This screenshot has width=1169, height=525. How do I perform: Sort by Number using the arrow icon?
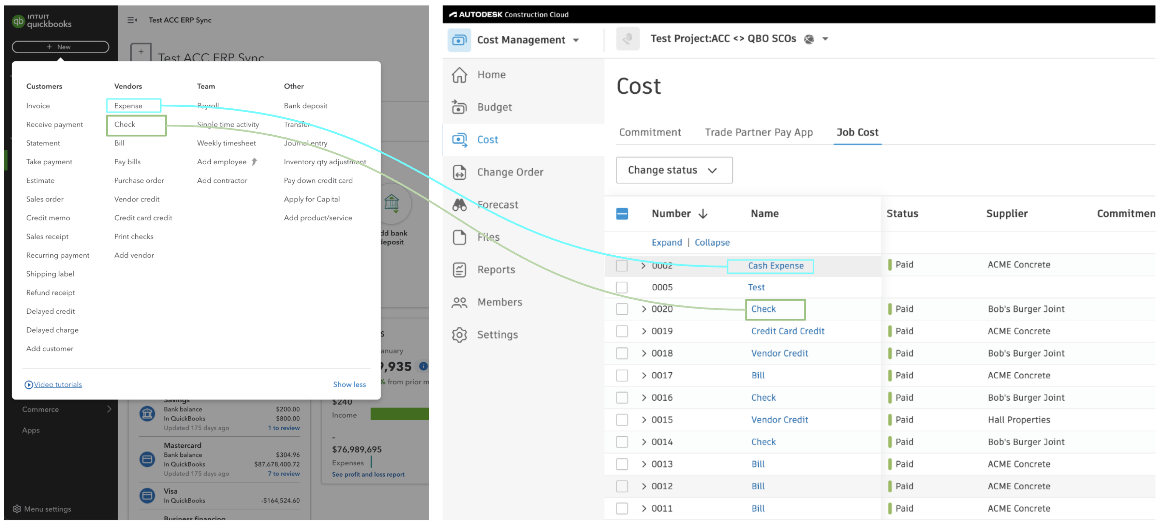tap(703, 214)
